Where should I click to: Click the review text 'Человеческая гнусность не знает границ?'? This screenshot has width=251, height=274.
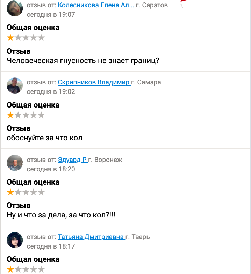coord(83,60)
